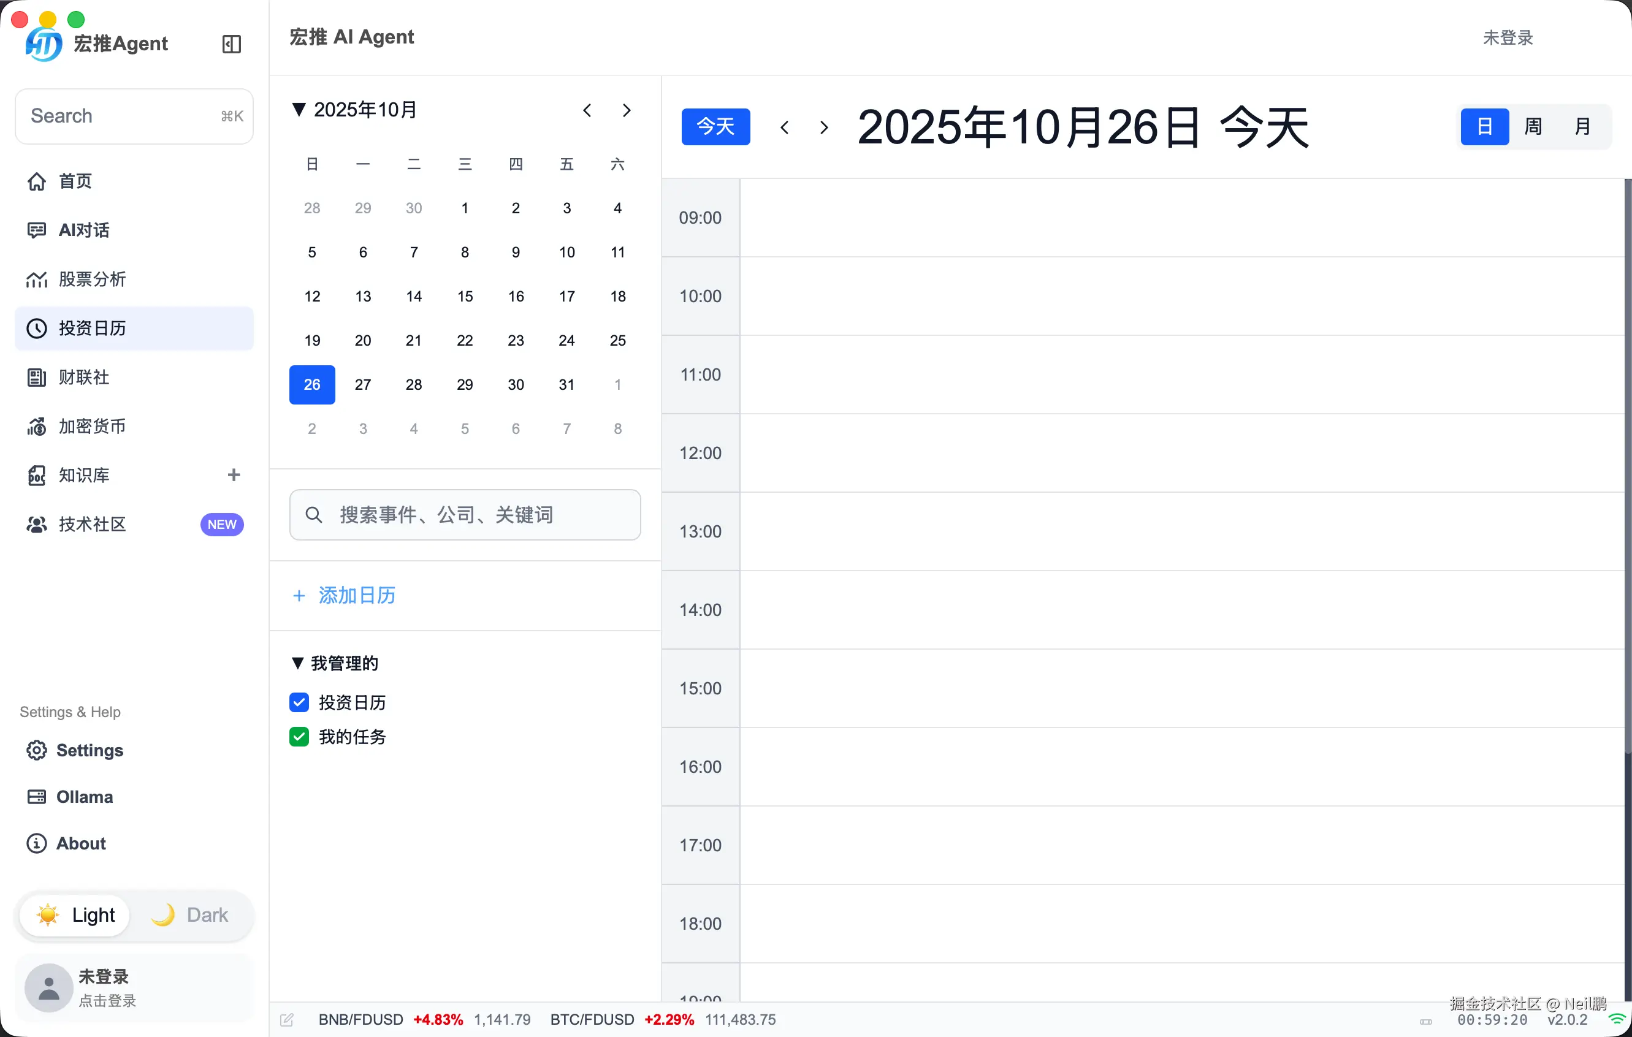Switch theme to Dark mode
This screenshot has width=1632, height=1037.
[x=191, y=915]
